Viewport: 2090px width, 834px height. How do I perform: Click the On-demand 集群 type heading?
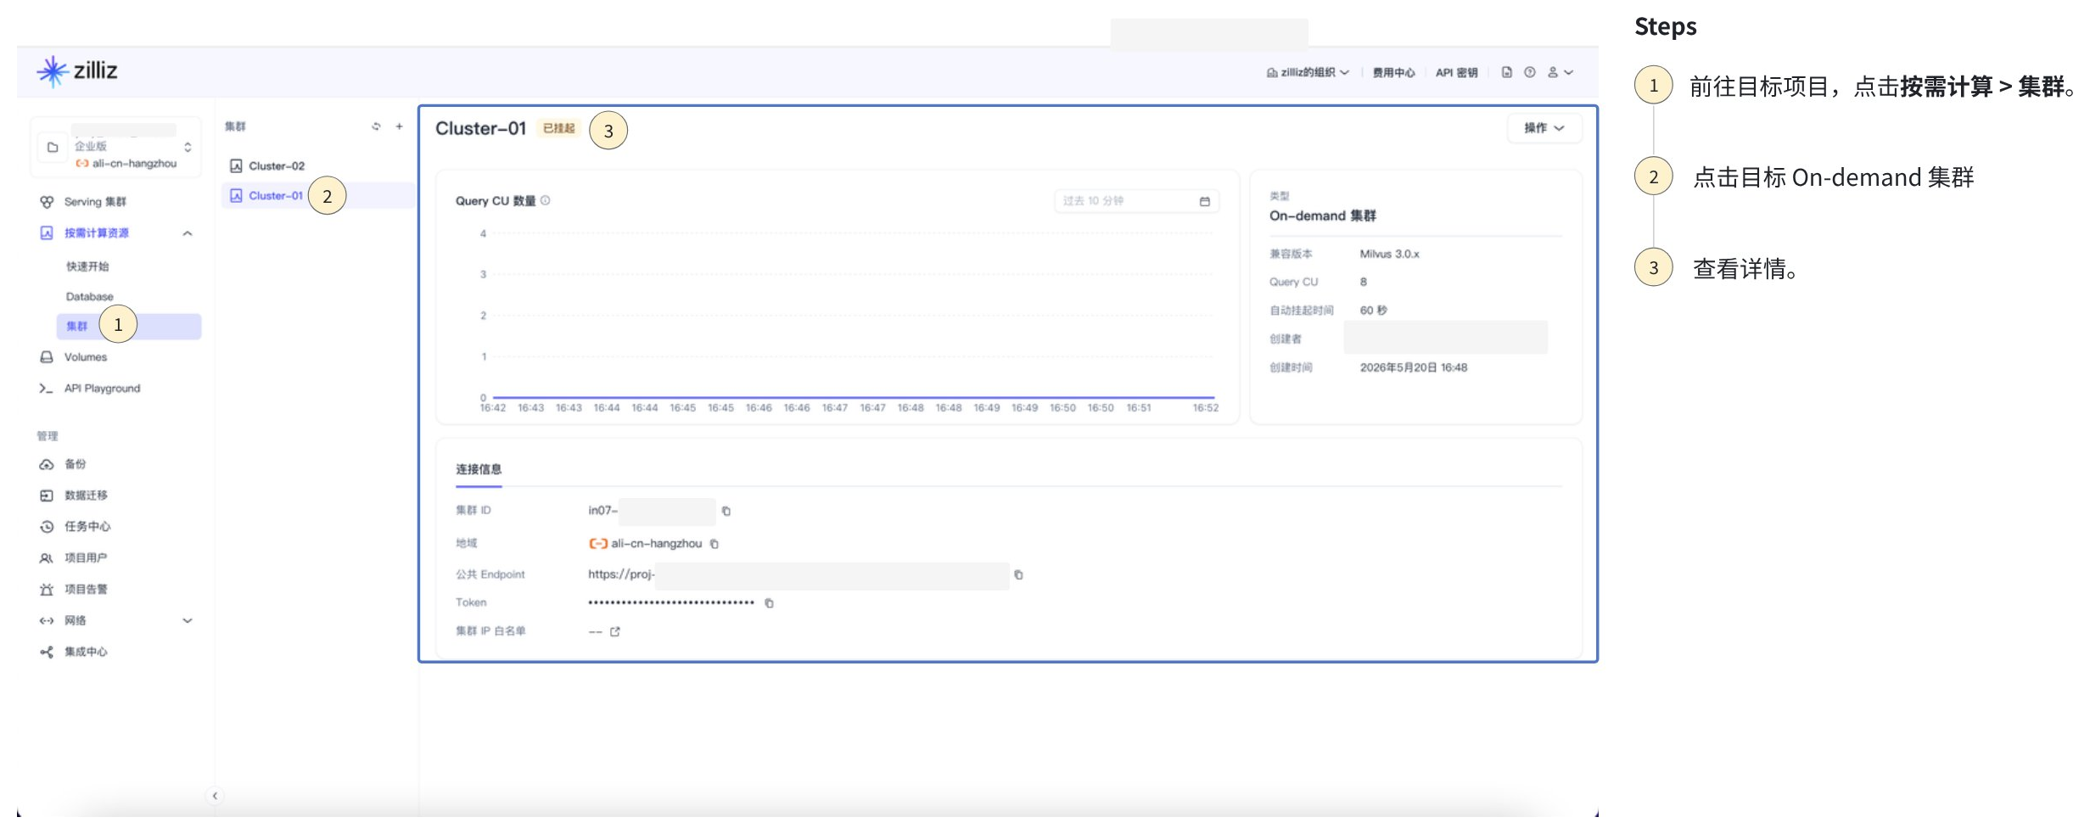coord(1322,215)
